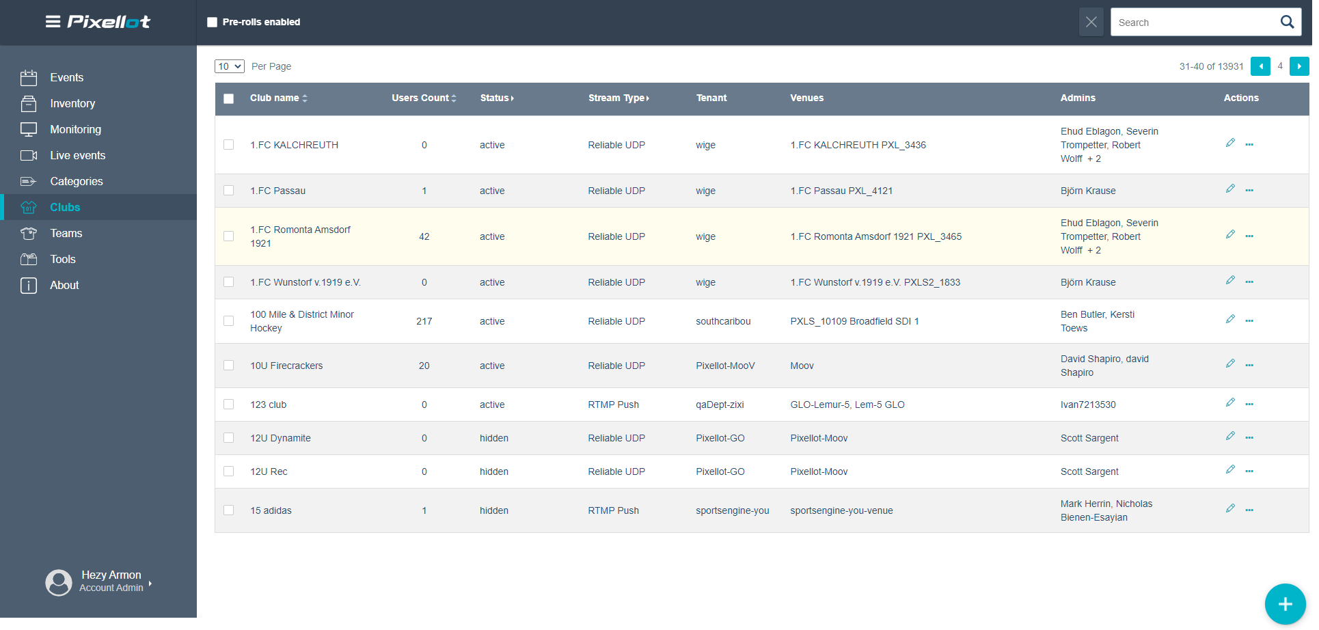Open the per-page count dropdown
Screen dimensions: 1319x630
pos(230,66)
